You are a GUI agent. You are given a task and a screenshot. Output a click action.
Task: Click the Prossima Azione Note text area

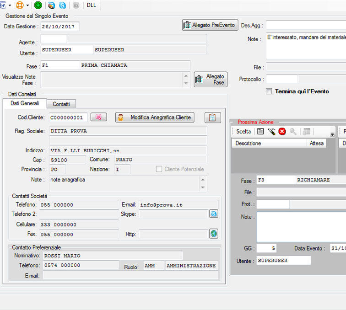pos(302,227)
